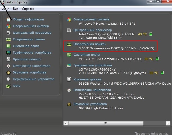Click the CPU chip icon beside Центральный процессор in sidebar
Viewport: 172px width, 135px height.
point(8,33)
